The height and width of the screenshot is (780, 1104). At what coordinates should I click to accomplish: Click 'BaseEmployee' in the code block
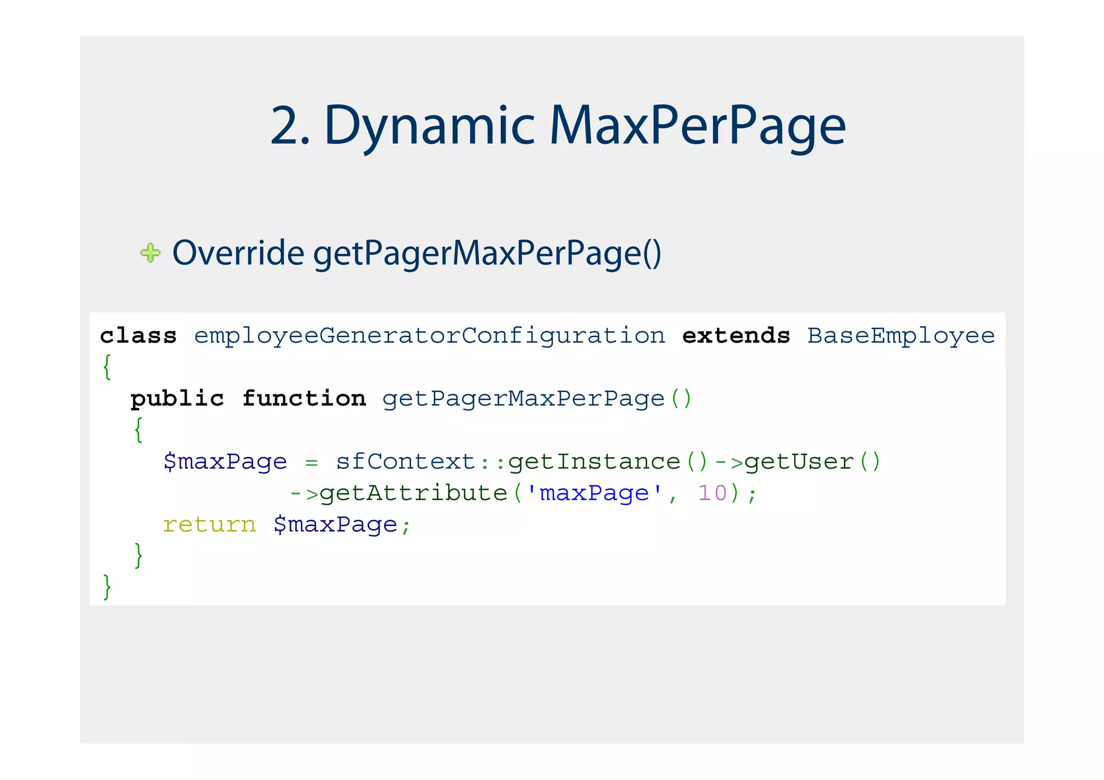point(901,337)
